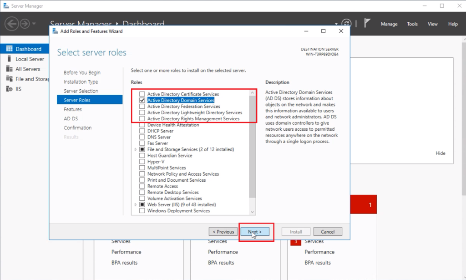Click the Hide link

(440, 153)
